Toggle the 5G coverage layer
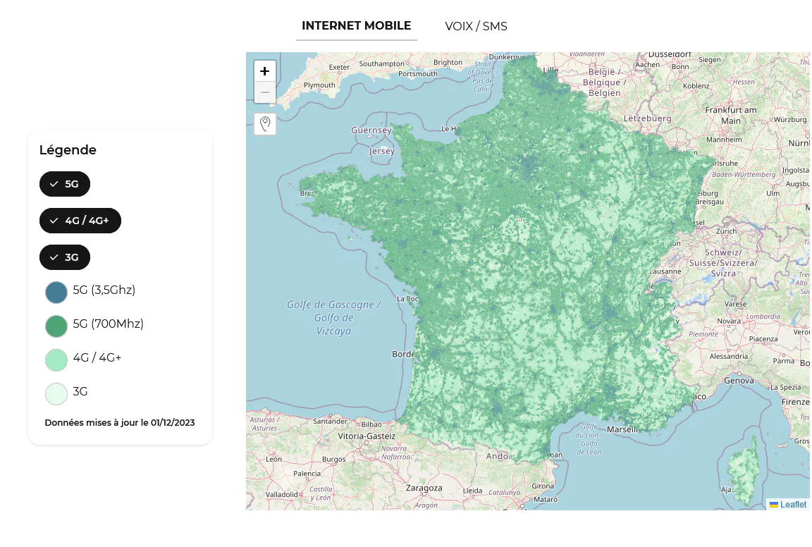 click(65, 184)
